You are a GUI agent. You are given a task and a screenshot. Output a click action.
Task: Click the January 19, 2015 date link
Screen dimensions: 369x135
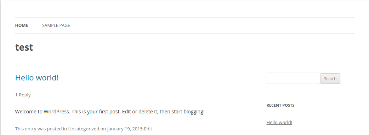point(125,129)
